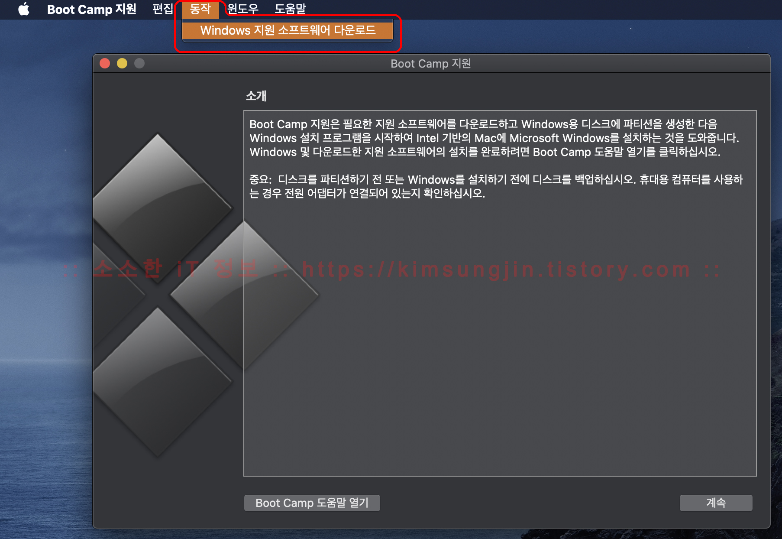Click the Boot Camp 지원 window title
The width and height of the screenshot is (782, 539).
[x=430, y=64]
